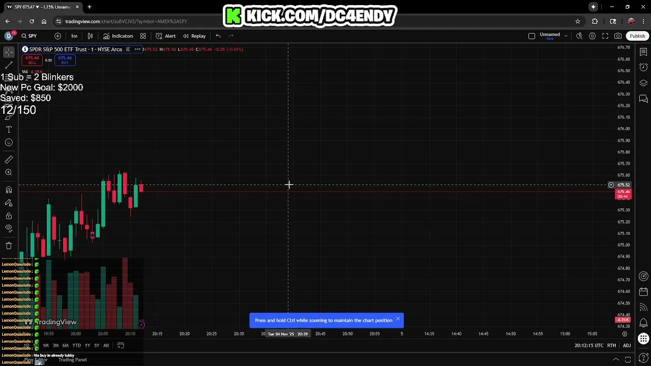
Task: Select the 1M date range
Action: click(x=46, y=346)
